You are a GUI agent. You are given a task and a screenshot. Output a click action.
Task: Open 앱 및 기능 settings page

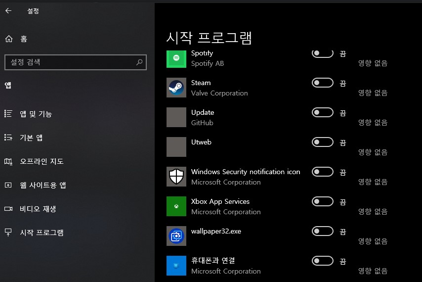click(36, 114)
